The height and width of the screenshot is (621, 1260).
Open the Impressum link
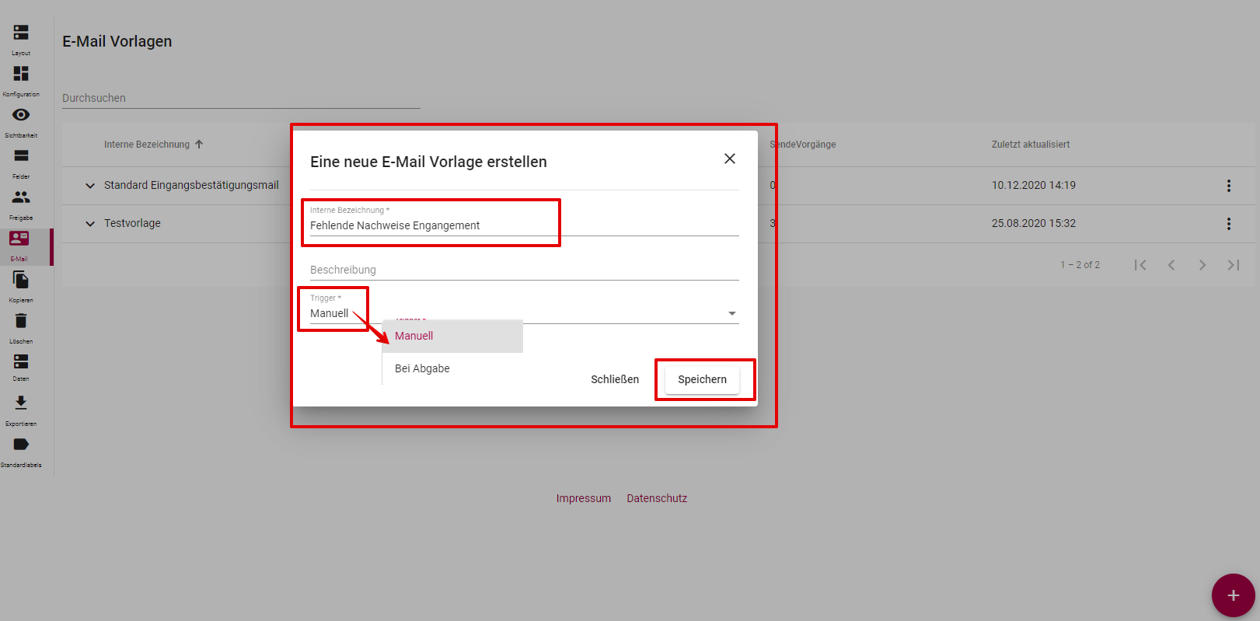pyautogui.click(x=583, y=498)
